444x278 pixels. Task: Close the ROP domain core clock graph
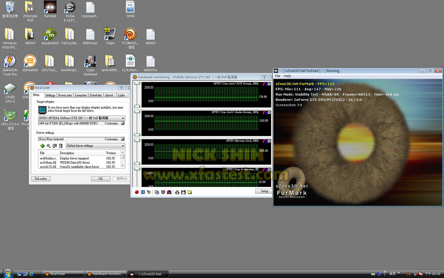(x=268, y=84)
